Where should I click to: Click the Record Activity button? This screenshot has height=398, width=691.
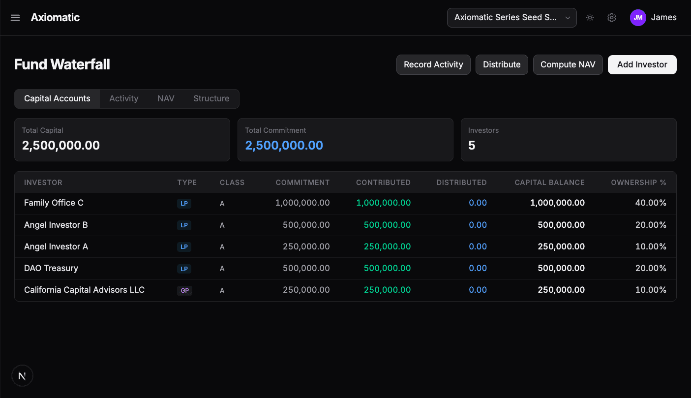coord(433,64)
